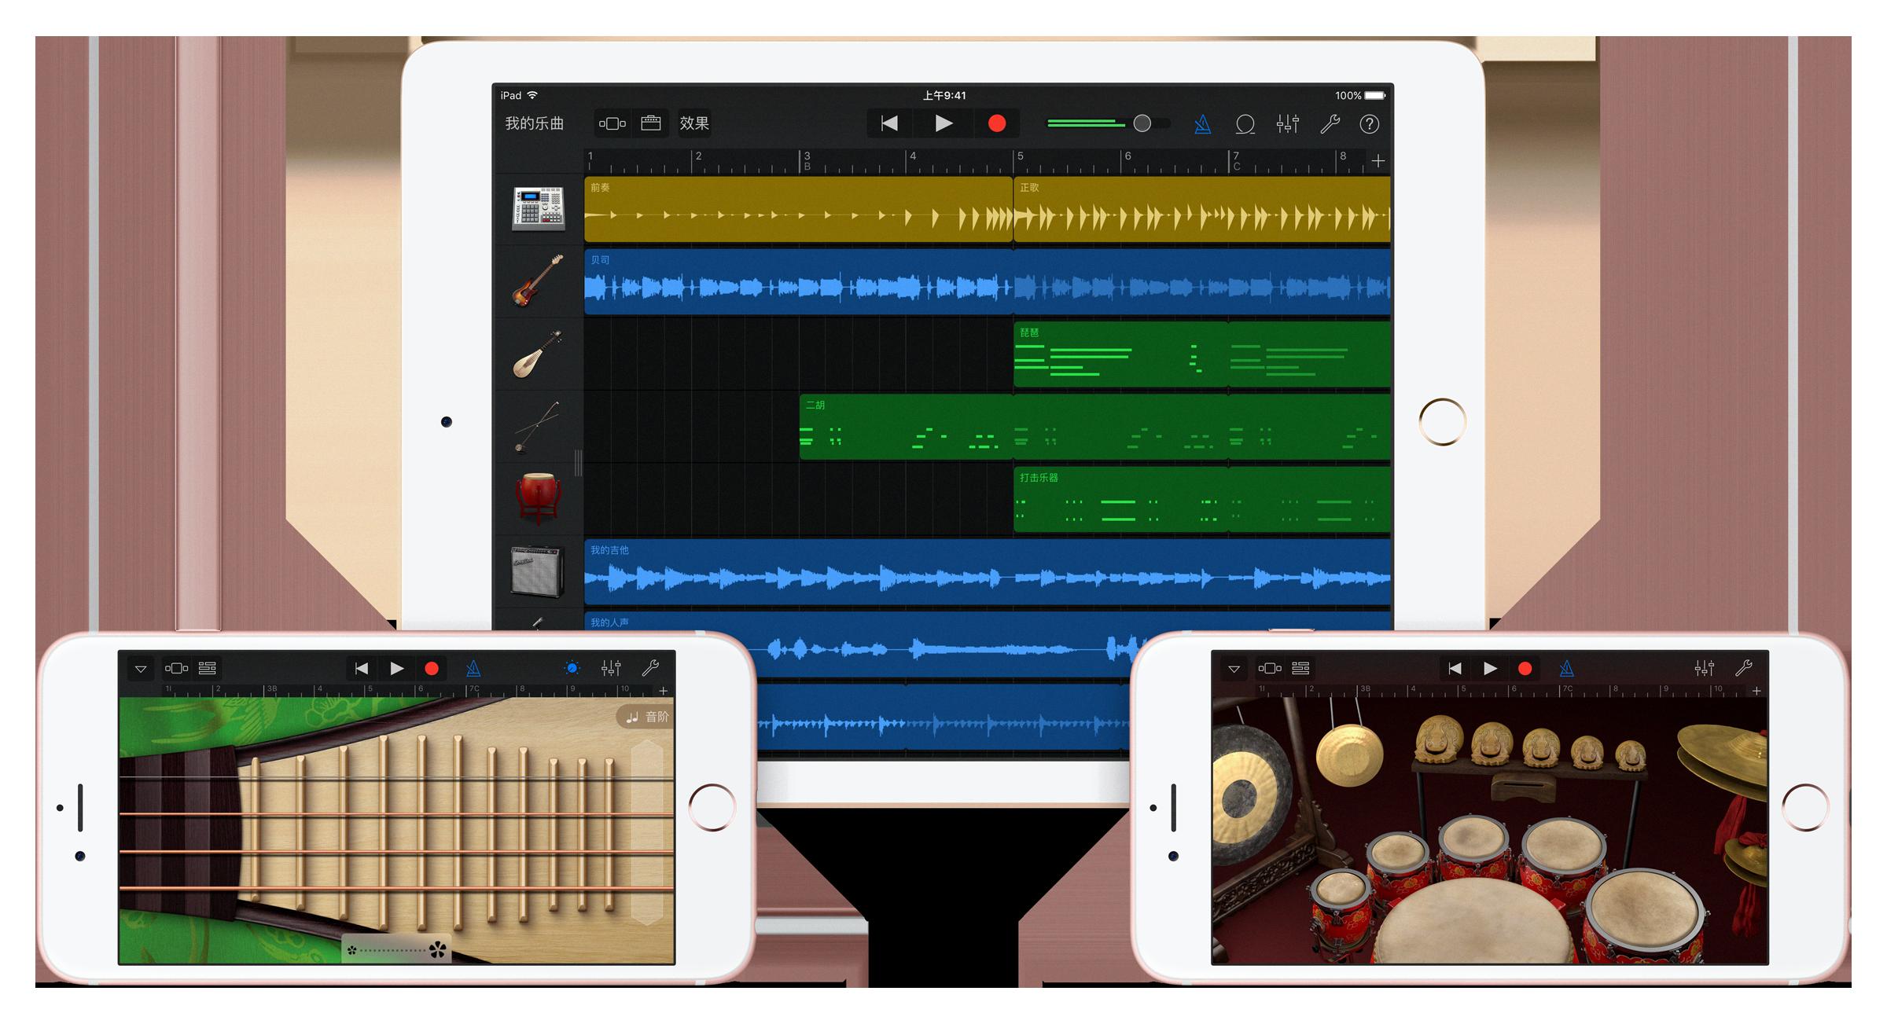
Task: Adjust the pipa tremolo flower slider
Action: [x=397, y=950]
